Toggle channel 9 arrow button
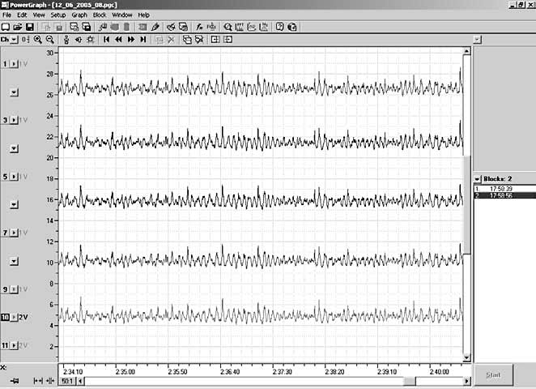This screenshot has height=389, width=536. point(14,289)
